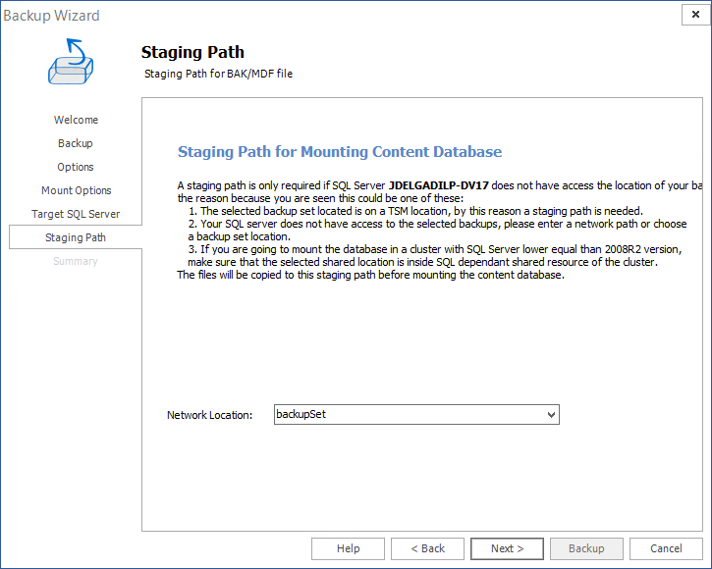This screenshot has width=712, height=569.
Task: Click the Backup Wizard title text
Action: coord(51,16)
